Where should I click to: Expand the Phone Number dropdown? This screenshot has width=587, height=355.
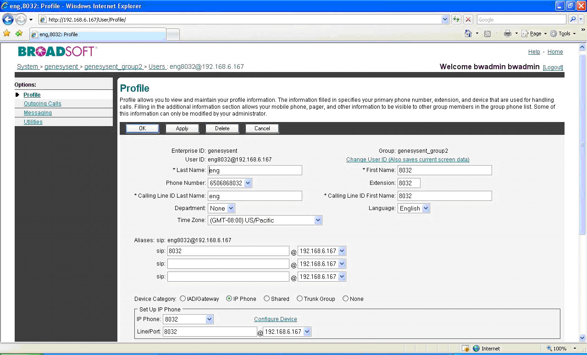click(248, 183)
